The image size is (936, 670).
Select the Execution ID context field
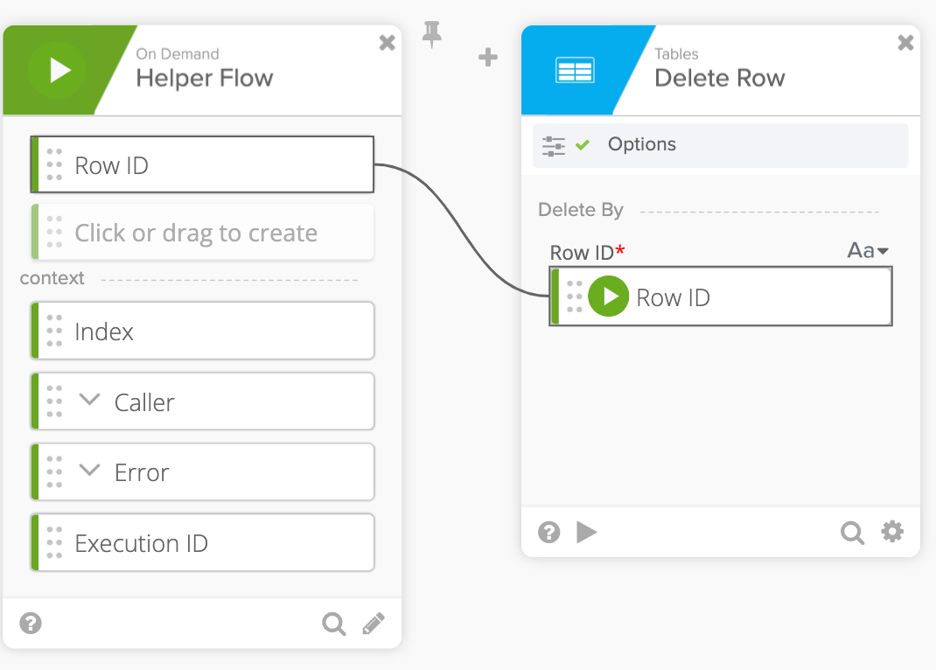tap(202, 542)
